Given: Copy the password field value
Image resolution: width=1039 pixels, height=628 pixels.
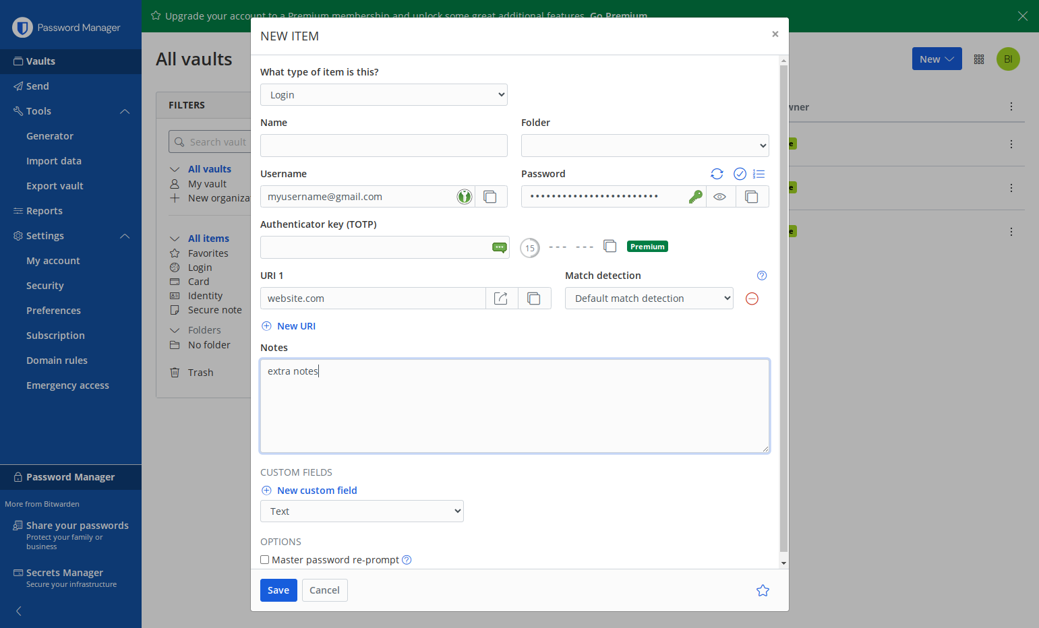Looking at the screenshot, I should [x=752, y=197].
